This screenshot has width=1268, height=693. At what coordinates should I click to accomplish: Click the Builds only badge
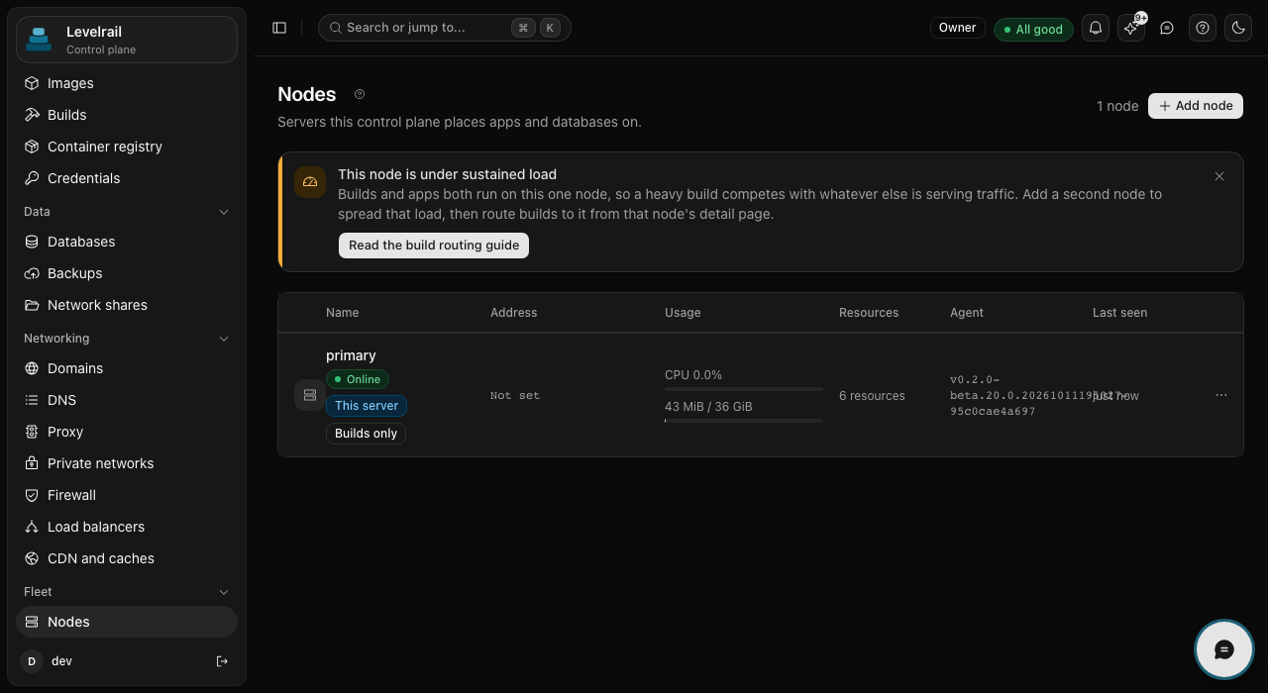coord(366,434)
